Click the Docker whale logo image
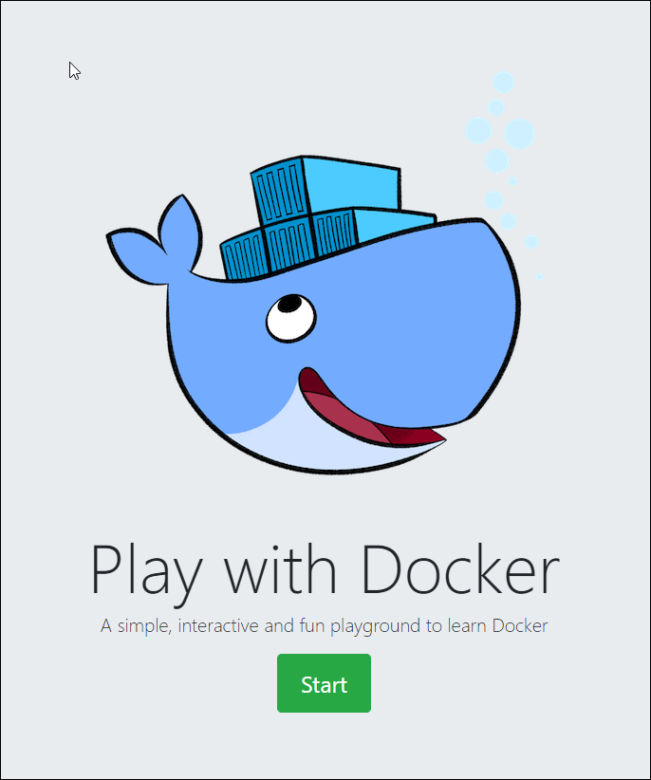The image size is (651, 780). coord(323,272)
